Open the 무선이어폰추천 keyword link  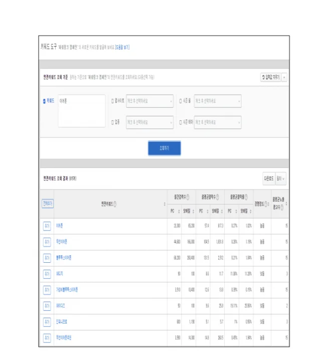64,337
